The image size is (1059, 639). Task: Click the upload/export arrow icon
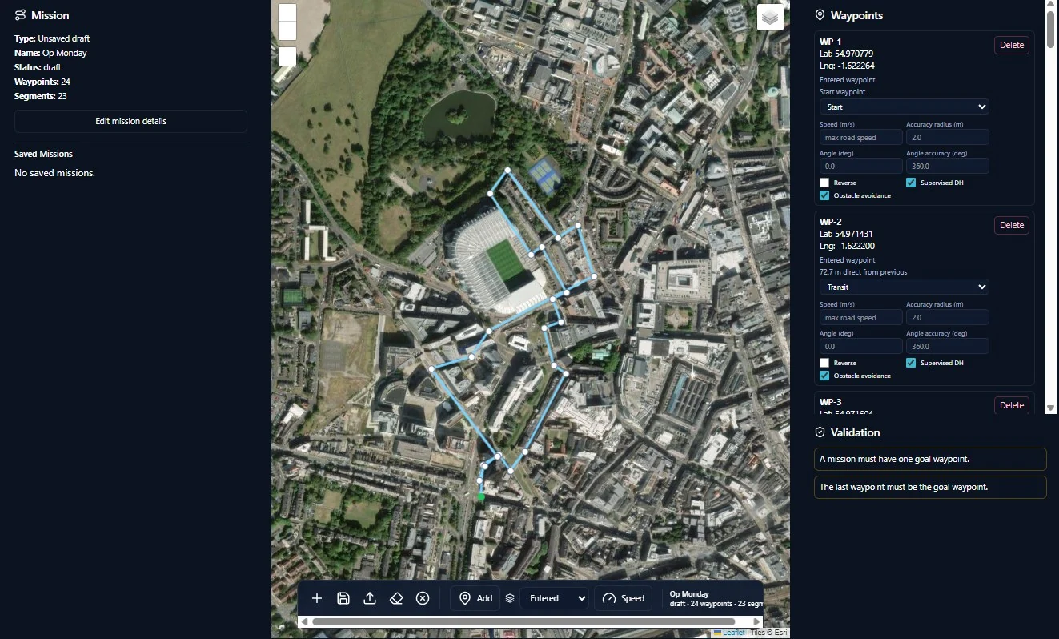370,598
